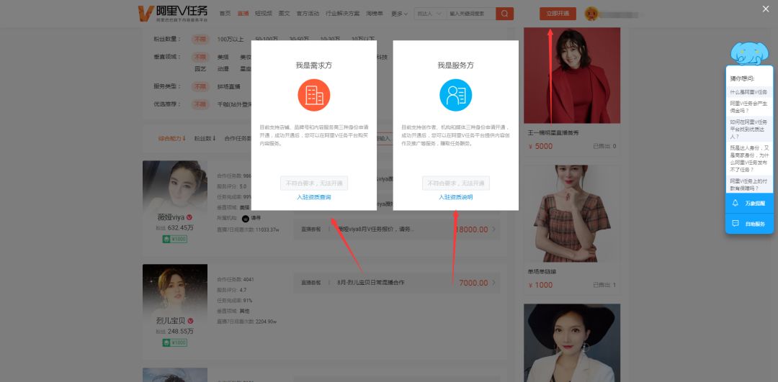This screenshot has height=382, width=778.
Task: Select 不限 for 优选推荐 filter
Action: [x=200, y=104]
